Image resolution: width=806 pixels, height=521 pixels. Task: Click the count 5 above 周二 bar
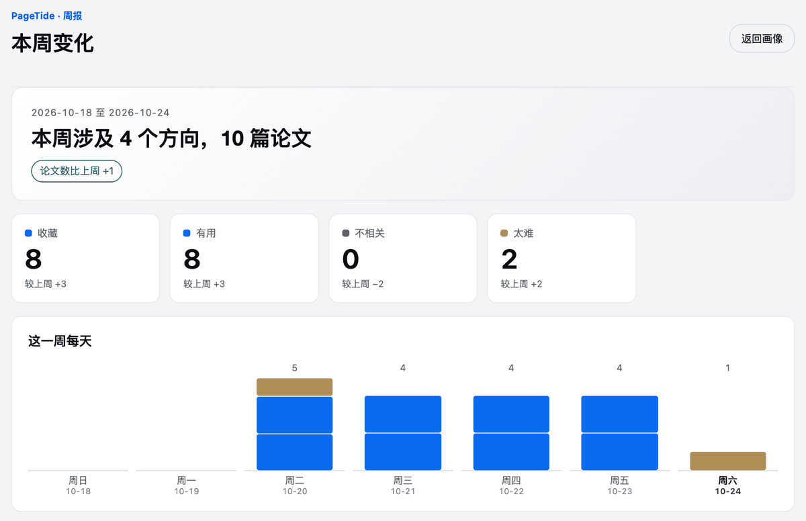pos(295,368)
